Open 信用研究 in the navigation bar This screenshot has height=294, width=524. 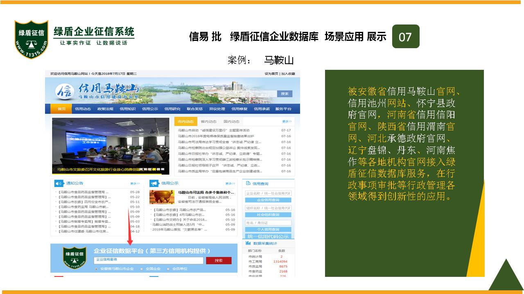172,109
